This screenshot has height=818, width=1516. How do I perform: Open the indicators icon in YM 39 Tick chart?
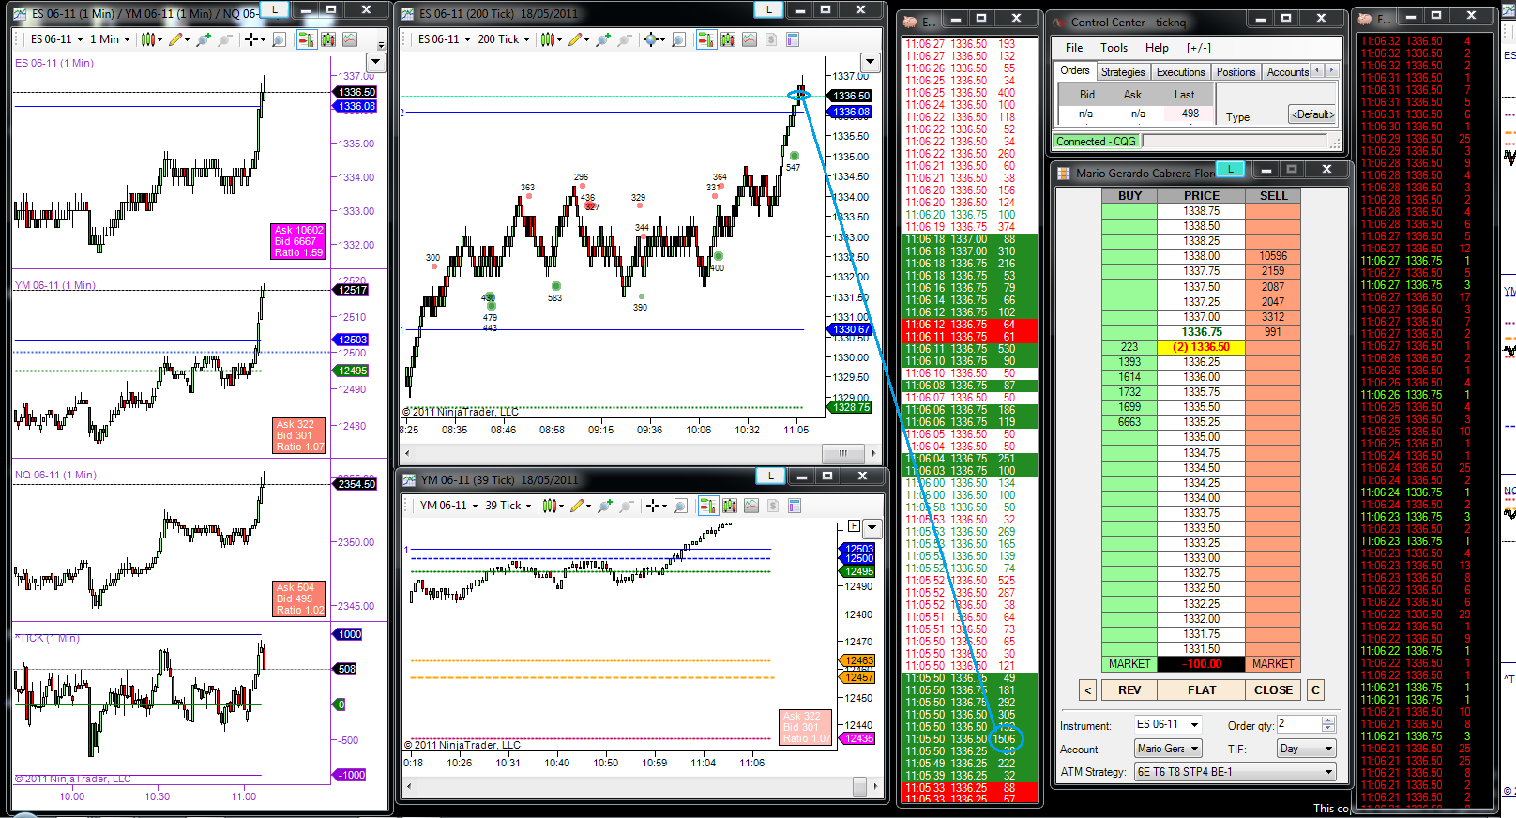pos(729,506)
